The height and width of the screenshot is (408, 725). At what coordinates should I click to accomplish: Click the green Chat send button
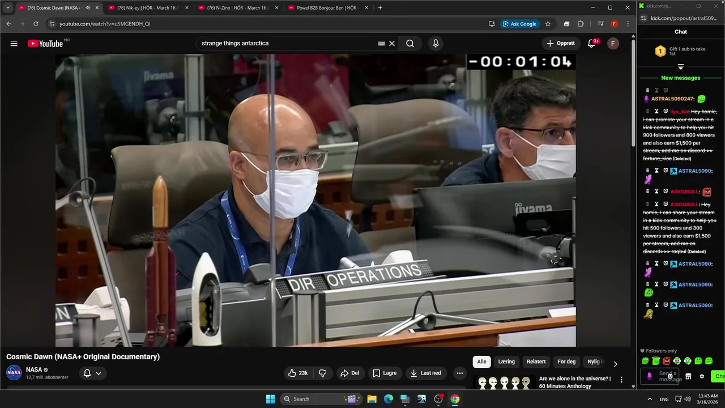(718, 376)
